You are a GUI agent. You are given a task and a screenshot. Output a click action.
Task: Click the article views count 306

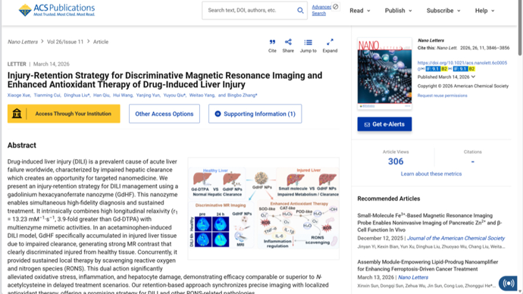point(396,161)
